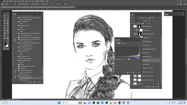Open Search icon at top right

178,4
